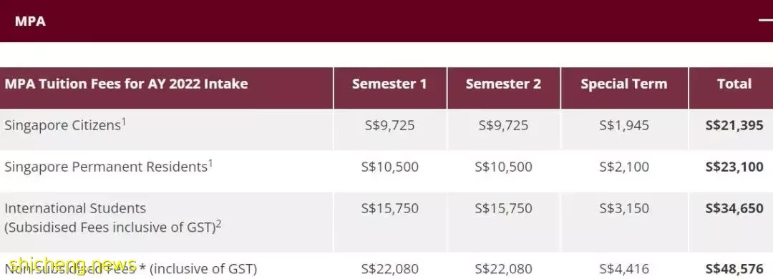The image size is (773, 279).
Task: Open footnote 1 beside Singapore Citizens
Action: tap(124, 122)
